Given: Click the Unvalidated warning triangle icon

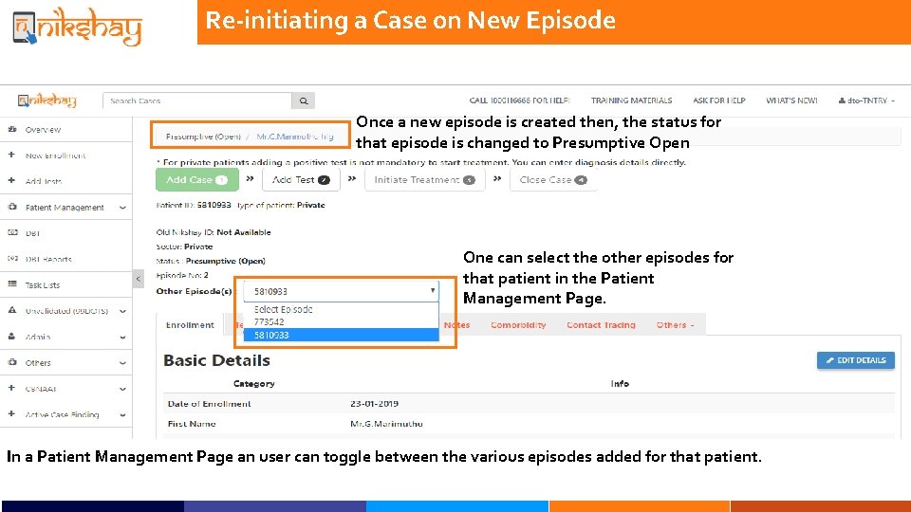Looking at the screenshot, I should click(x=12, y=310).
